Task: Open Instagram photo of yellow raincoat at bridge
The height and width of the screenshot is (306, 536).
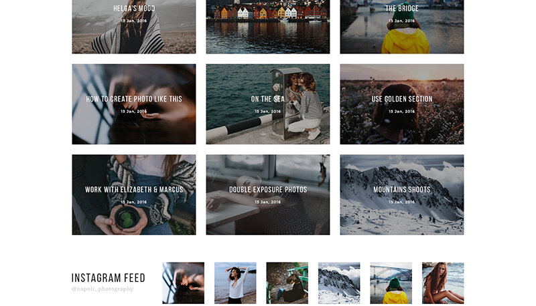Action: [391, 283]
